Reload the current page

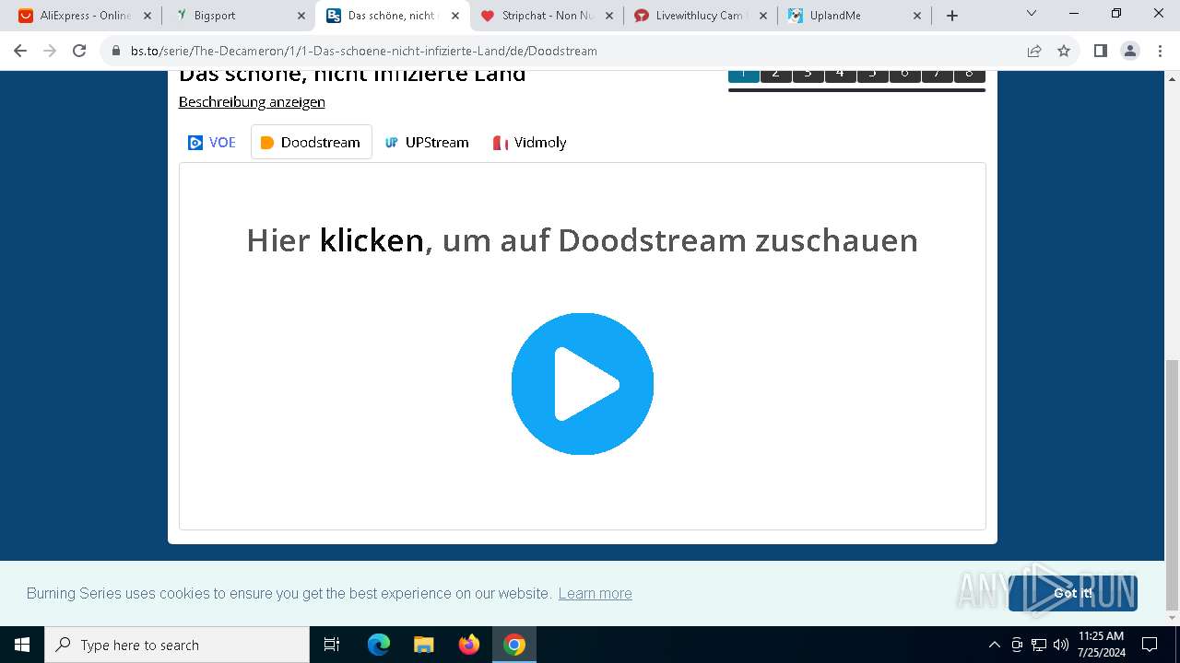click(x=79, y=51)
